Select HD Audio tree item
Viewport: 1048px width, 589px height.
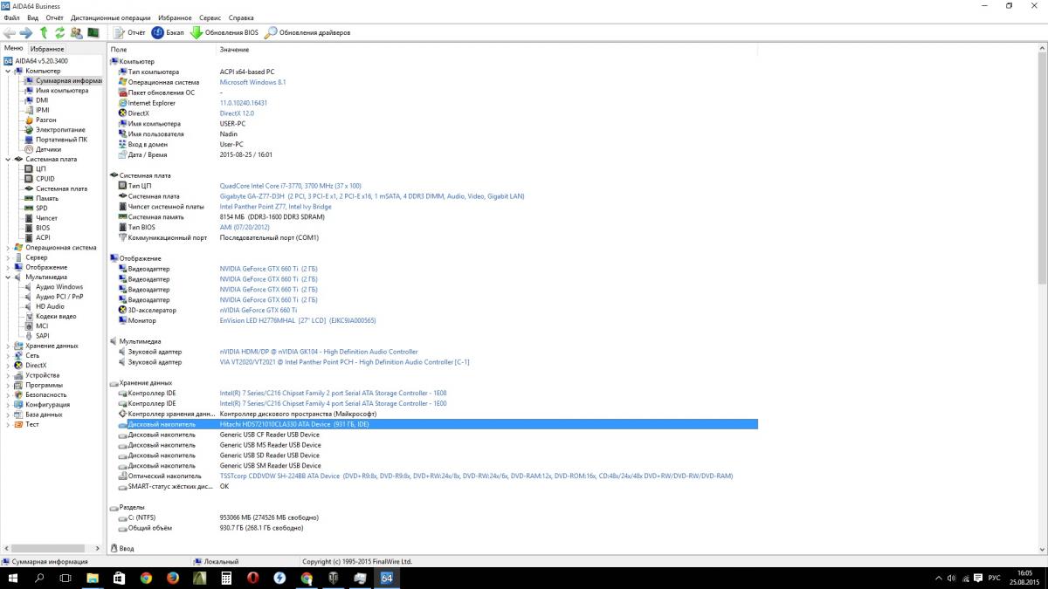point(50,306)
